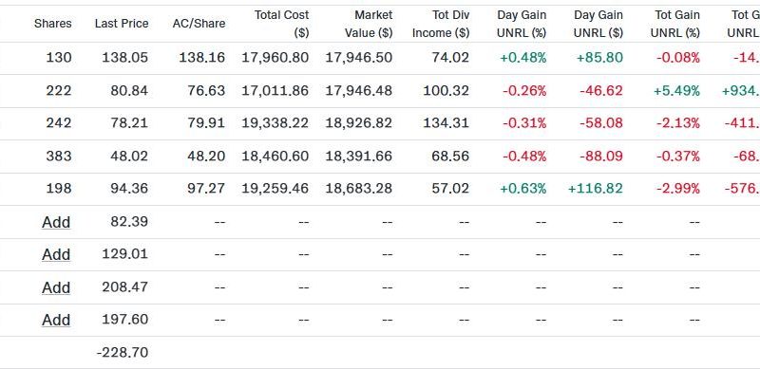Image resolution: width=760 pixels, height=369 pixels.
Task: Click the Add link beside 208.47
Action: point(56,287)
